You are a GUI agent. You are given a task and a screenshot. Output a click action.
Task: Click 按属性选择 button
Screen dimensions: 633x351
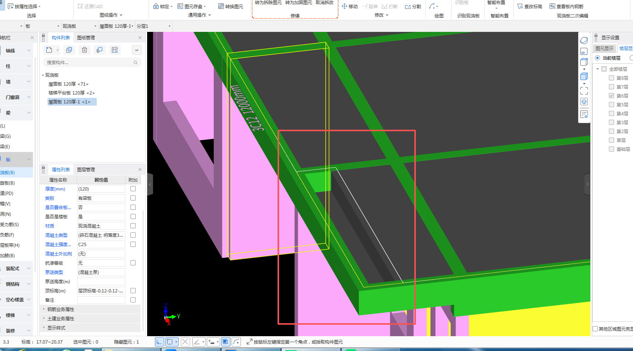[24, 6]
